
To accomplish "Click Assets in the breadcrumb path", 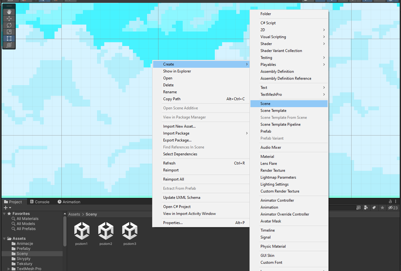I will point(74,214).
